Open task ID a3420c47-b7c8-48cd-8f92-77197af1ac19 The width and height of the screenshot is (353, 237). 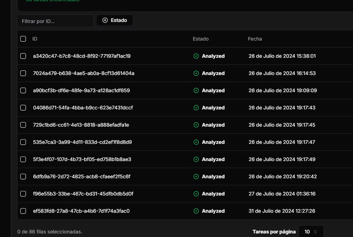click(x=82, y=56)
